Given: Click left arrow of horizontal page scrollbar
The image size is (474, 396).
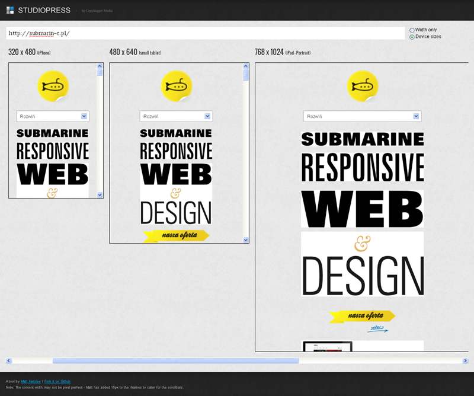Looking at the screenshot, I should pyautogui.click(x=9, y=360).
